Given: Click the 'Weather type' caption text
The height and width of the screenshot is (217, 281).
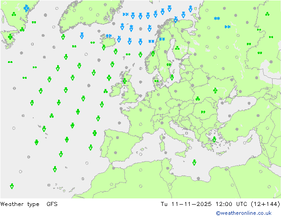Looking at the screenshot, I should pyautogui.click(x=20, y=204).
